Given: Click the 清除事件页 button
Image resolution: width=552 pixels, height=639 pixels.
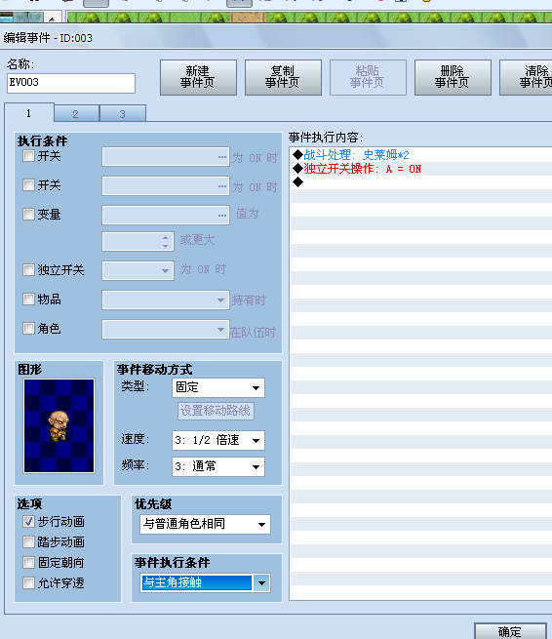Looking at the screenshot, I should click(528, 77).
